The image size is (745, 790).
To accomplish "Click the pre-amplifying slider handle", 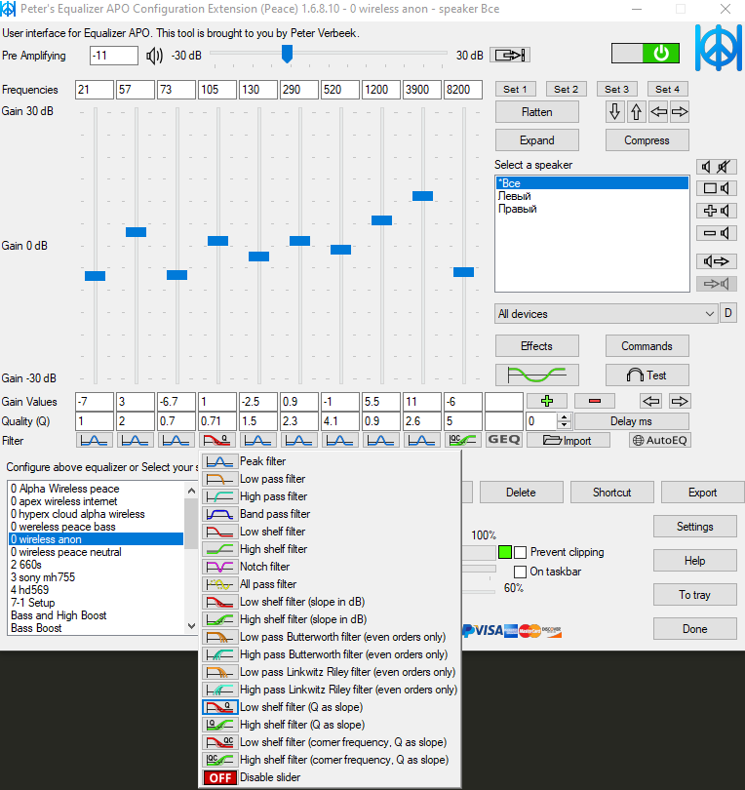I will [287, 54].
